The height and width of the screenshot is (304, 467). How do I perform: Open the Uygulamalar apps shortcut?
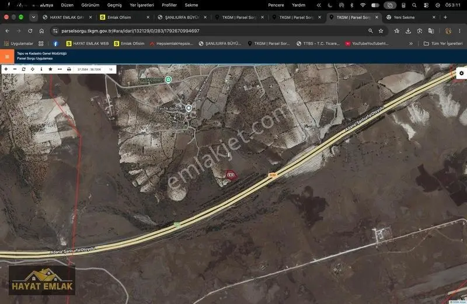click(19, 44)
